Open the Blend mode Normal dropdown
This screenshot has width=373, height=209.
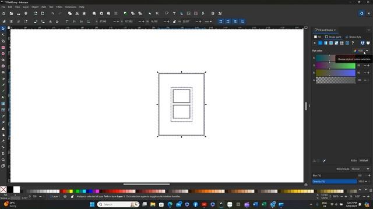[x=360, y=169]
